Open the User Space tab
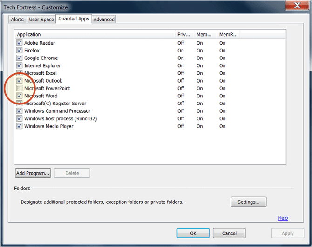The width and height of the screenshot is (312, 247). [x=41, y=19]
